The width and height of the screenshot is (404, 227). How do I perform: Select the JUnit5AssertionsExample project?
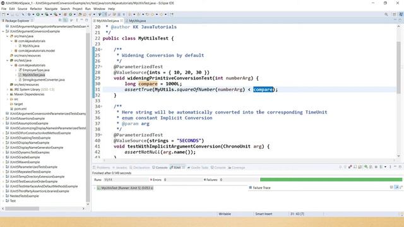click(27, 119)
